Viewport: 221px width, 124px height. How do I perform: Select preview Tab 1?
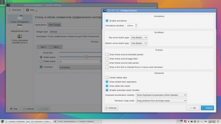pos(43,47)
